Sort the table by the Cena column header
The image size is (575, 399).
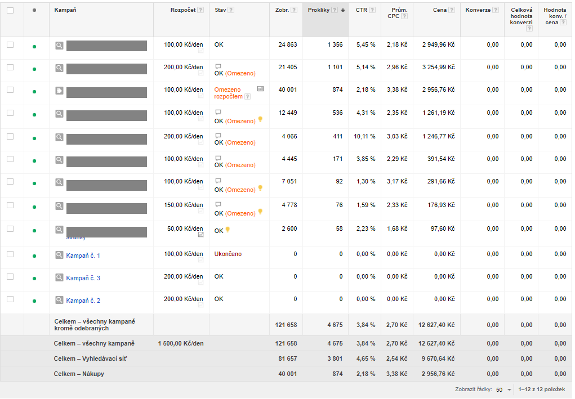click(x=440, y=10)
